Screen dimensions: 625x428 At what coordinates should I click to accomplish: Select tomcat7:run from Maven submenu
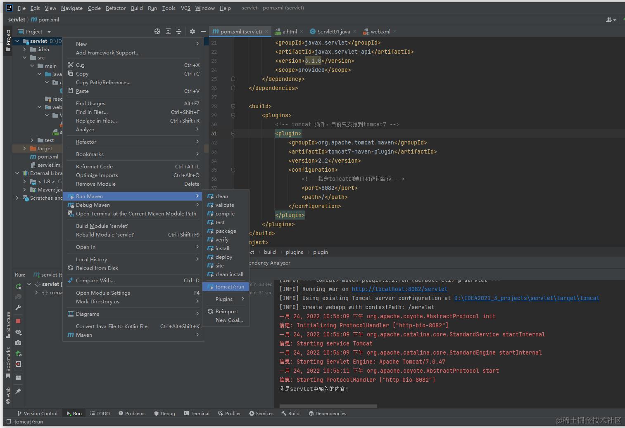tap(229, 286)
